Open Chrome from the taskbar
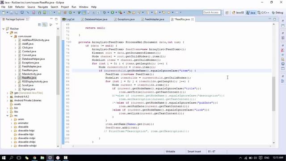286x161 pixels. (34, 158)
